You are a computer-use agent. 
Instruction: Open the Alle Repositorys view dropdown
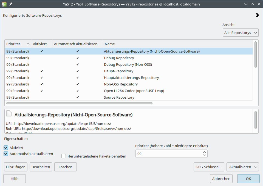point(241,33)
